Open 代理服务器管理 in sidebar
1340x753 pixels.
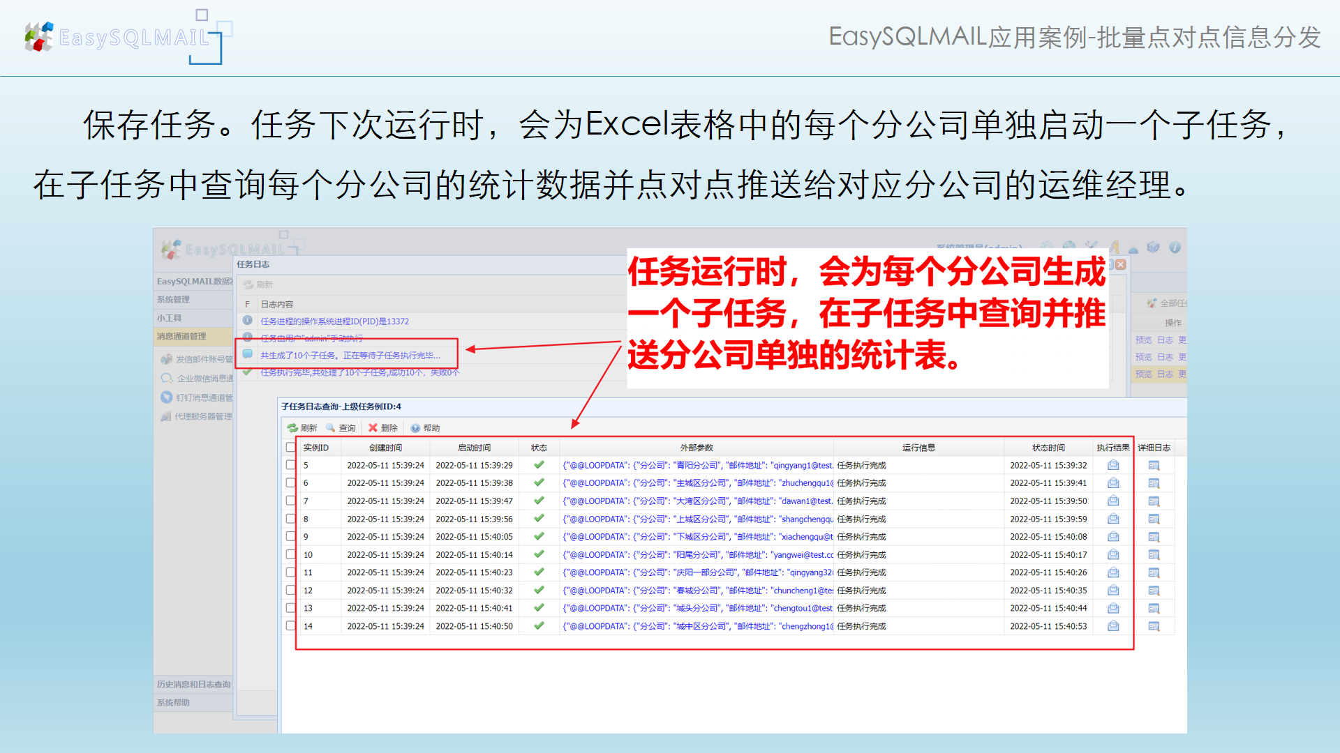(197, 416)
